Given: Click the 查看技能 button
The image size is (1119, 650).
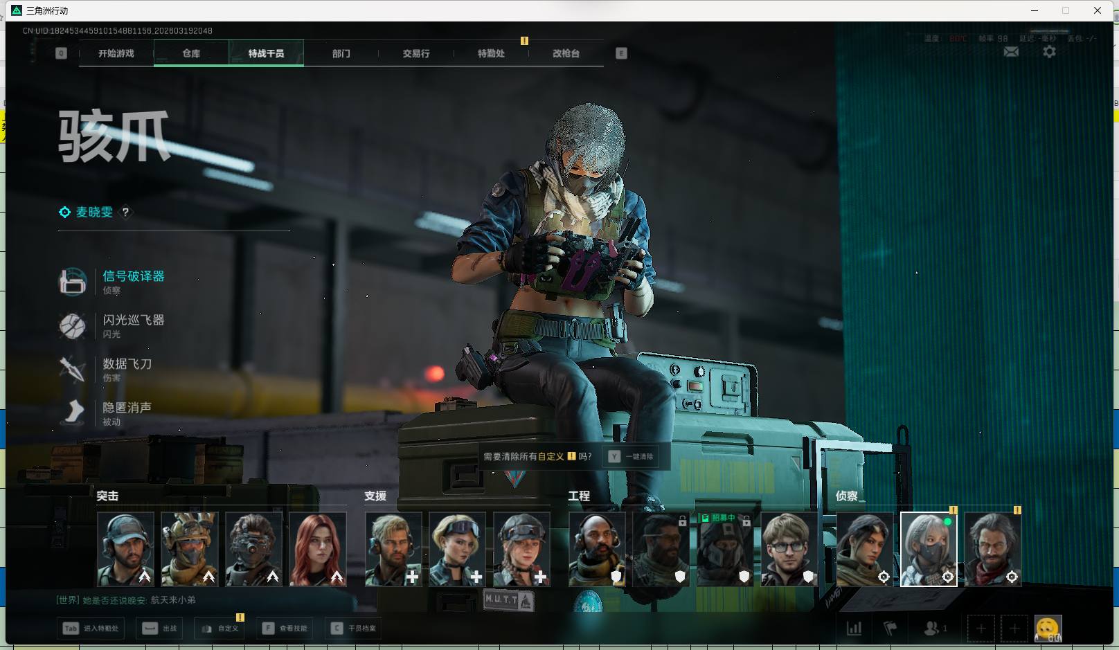Looking at the screenshot, I should tap(285, 629).
